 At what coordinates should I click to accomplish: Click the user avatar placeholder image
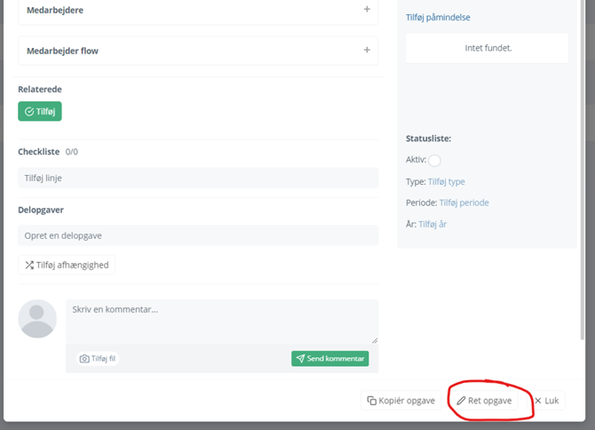37,319
